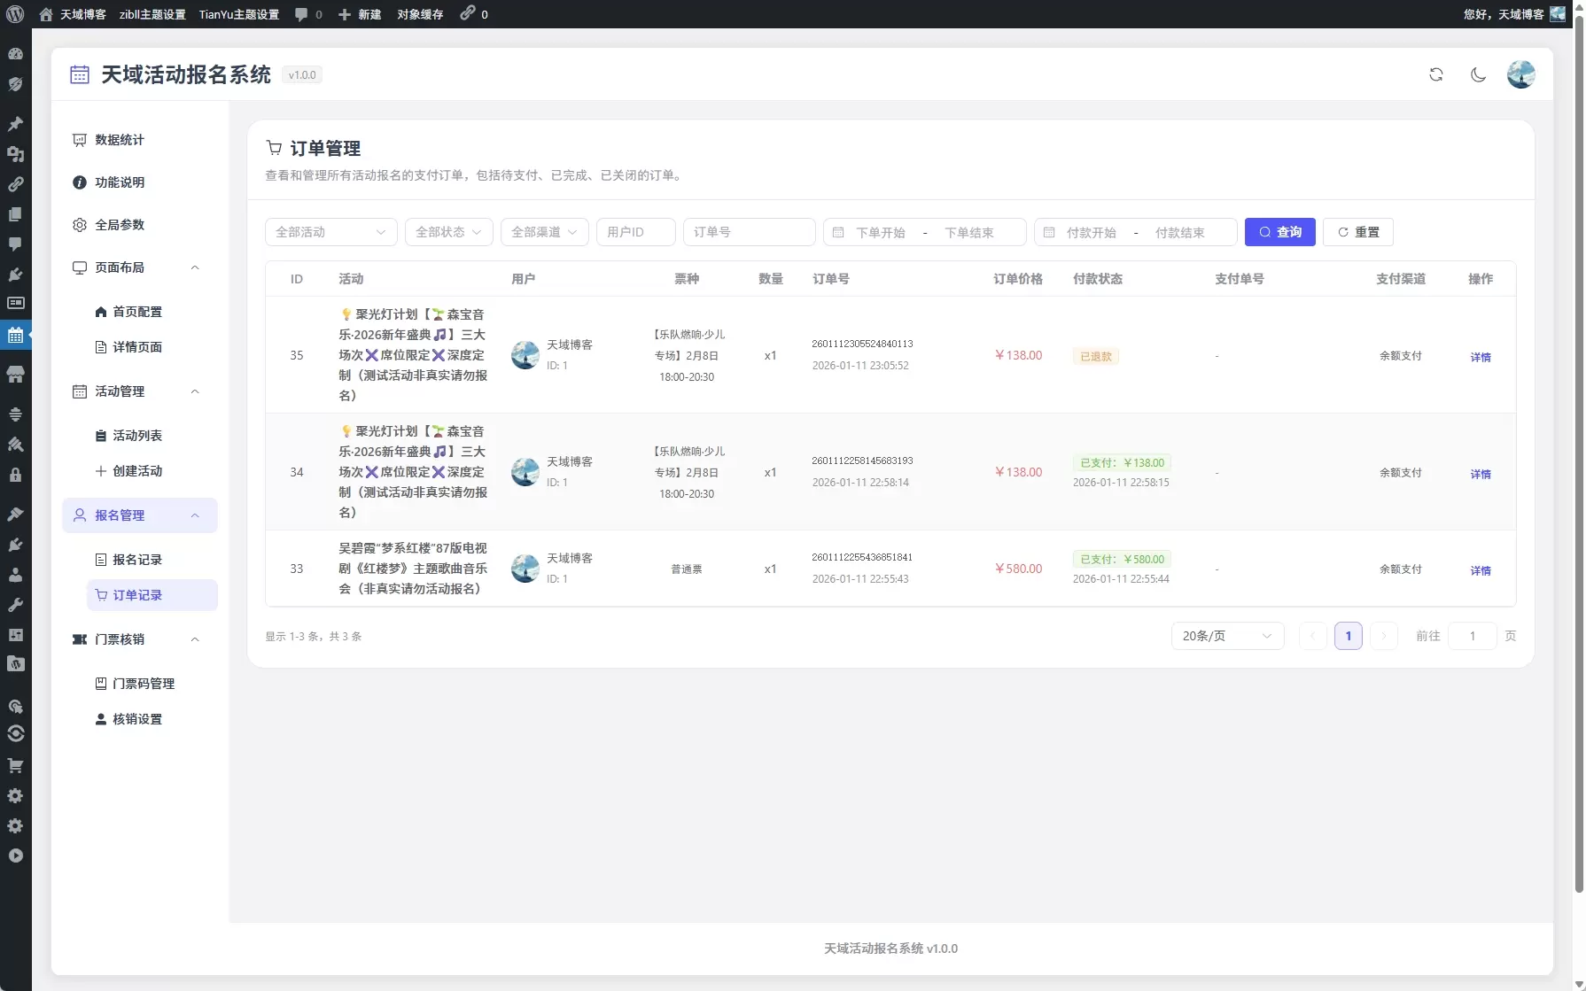Open the 全部状态 filter dropdown
The height and width of the screenshot is (991, 1586).
point(449,232)
